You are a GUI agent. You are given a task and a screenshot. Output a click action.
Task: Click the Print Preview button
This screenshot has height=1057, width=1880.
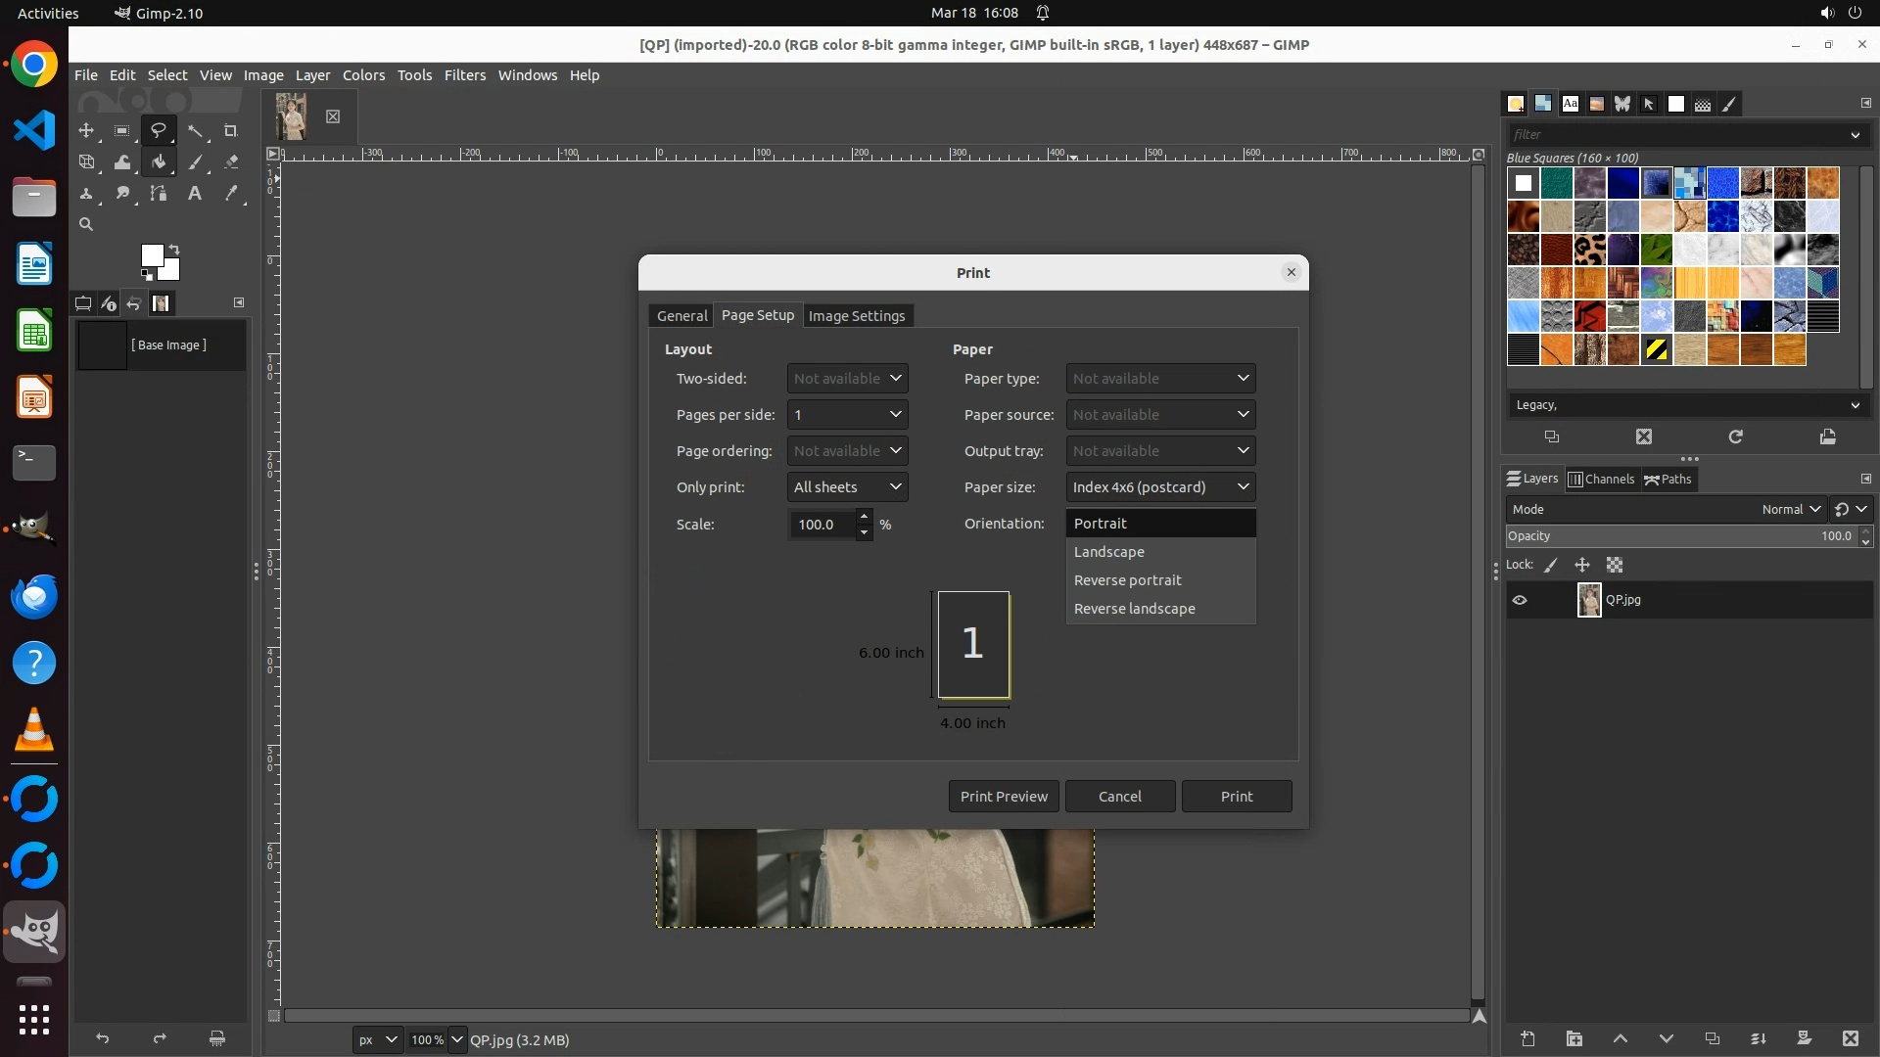(1003, 797)
